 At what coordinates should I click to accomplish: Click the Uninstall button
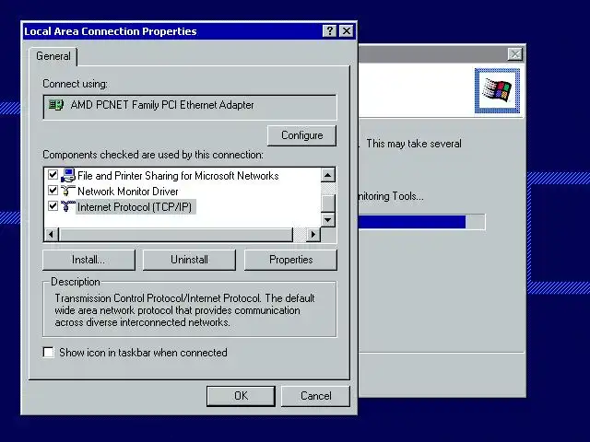189,260
